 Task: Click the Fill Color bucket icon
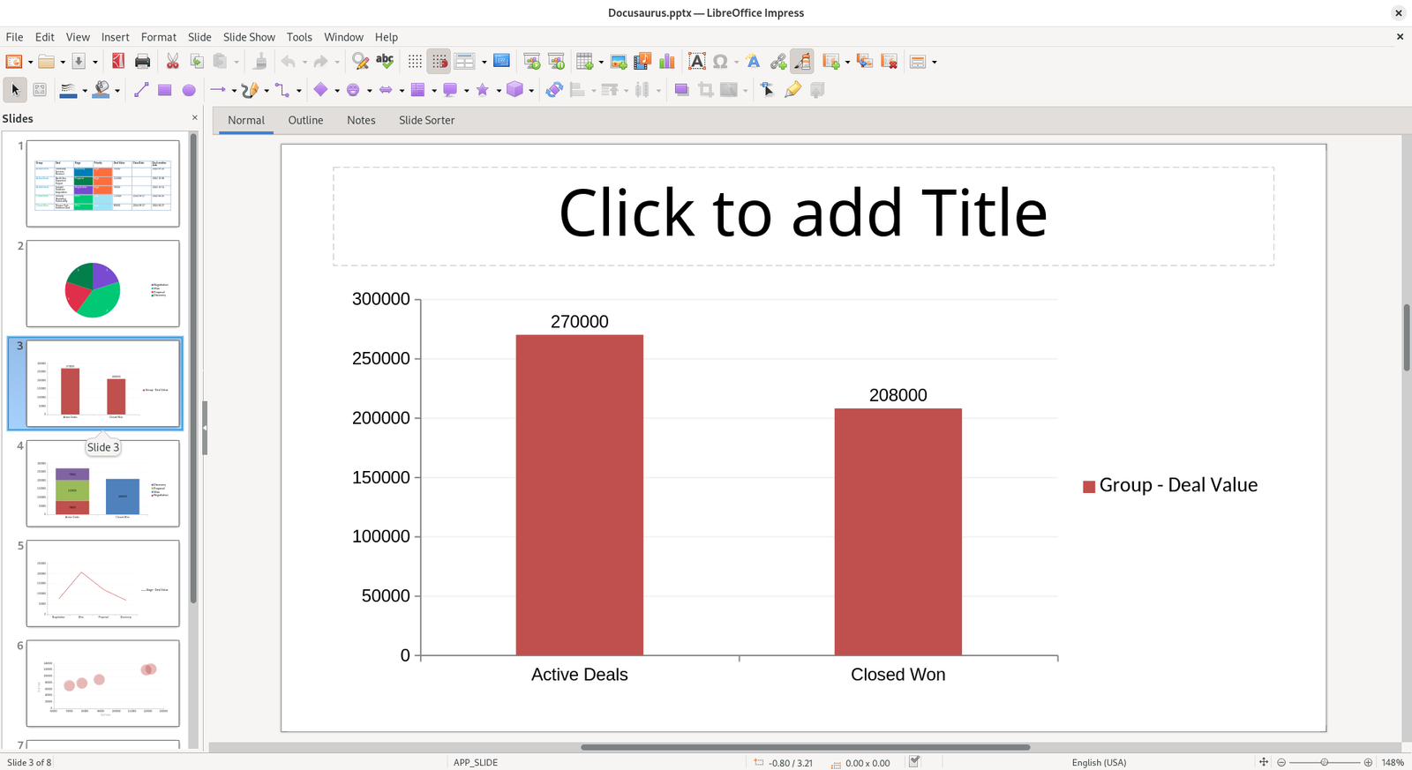[101, 89]
